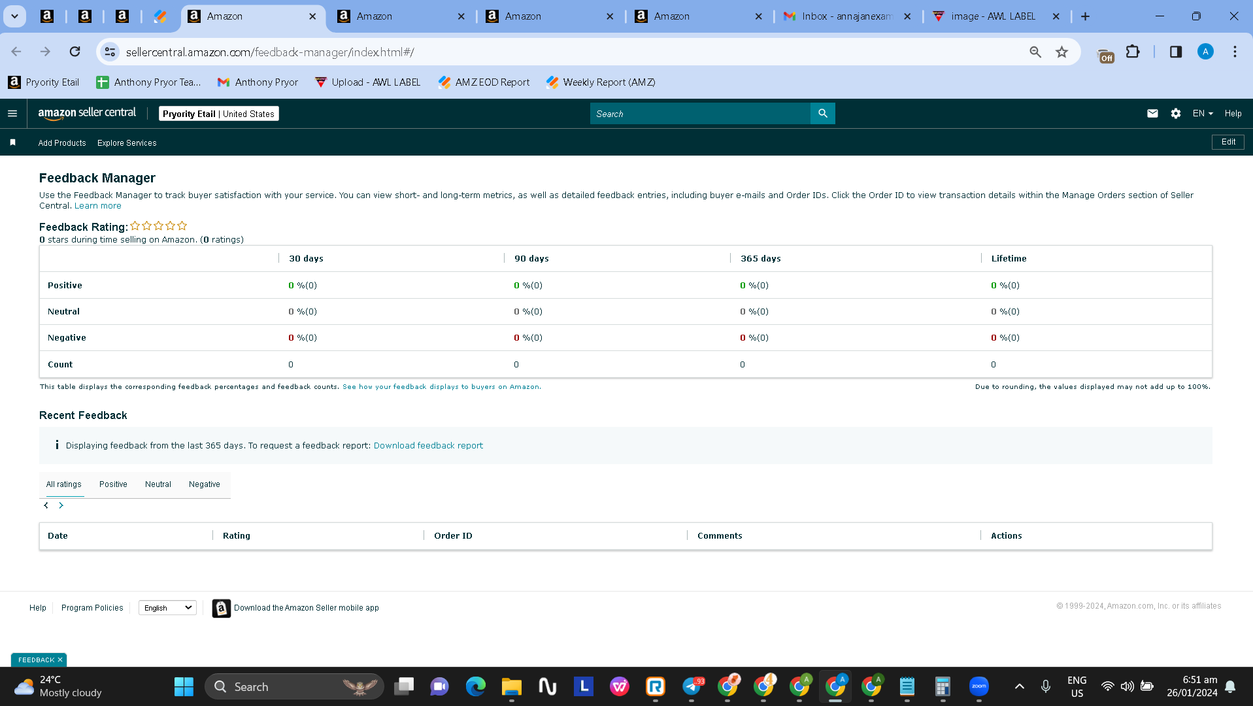This screenshot has width=1253, height=706.
Task: Open Calculator from taskbar
Action: tap(943, 686)
